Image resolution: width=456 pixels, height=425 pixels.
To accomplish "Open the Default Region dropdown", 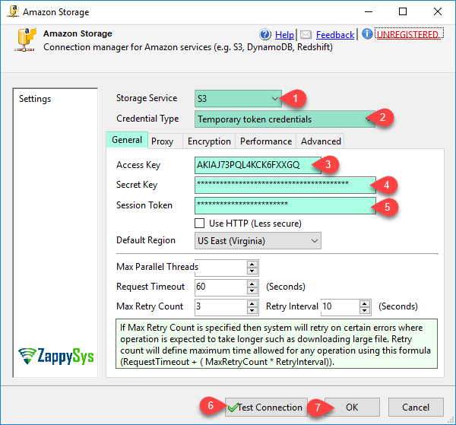I will point(258,240).
